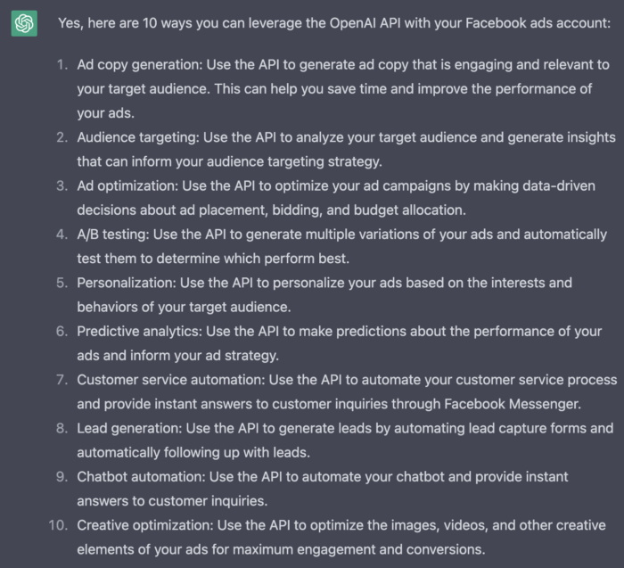Click 'Facebook ads account' in the heading
Viewport: 624px width, 568px height.
tap(538, 23)
